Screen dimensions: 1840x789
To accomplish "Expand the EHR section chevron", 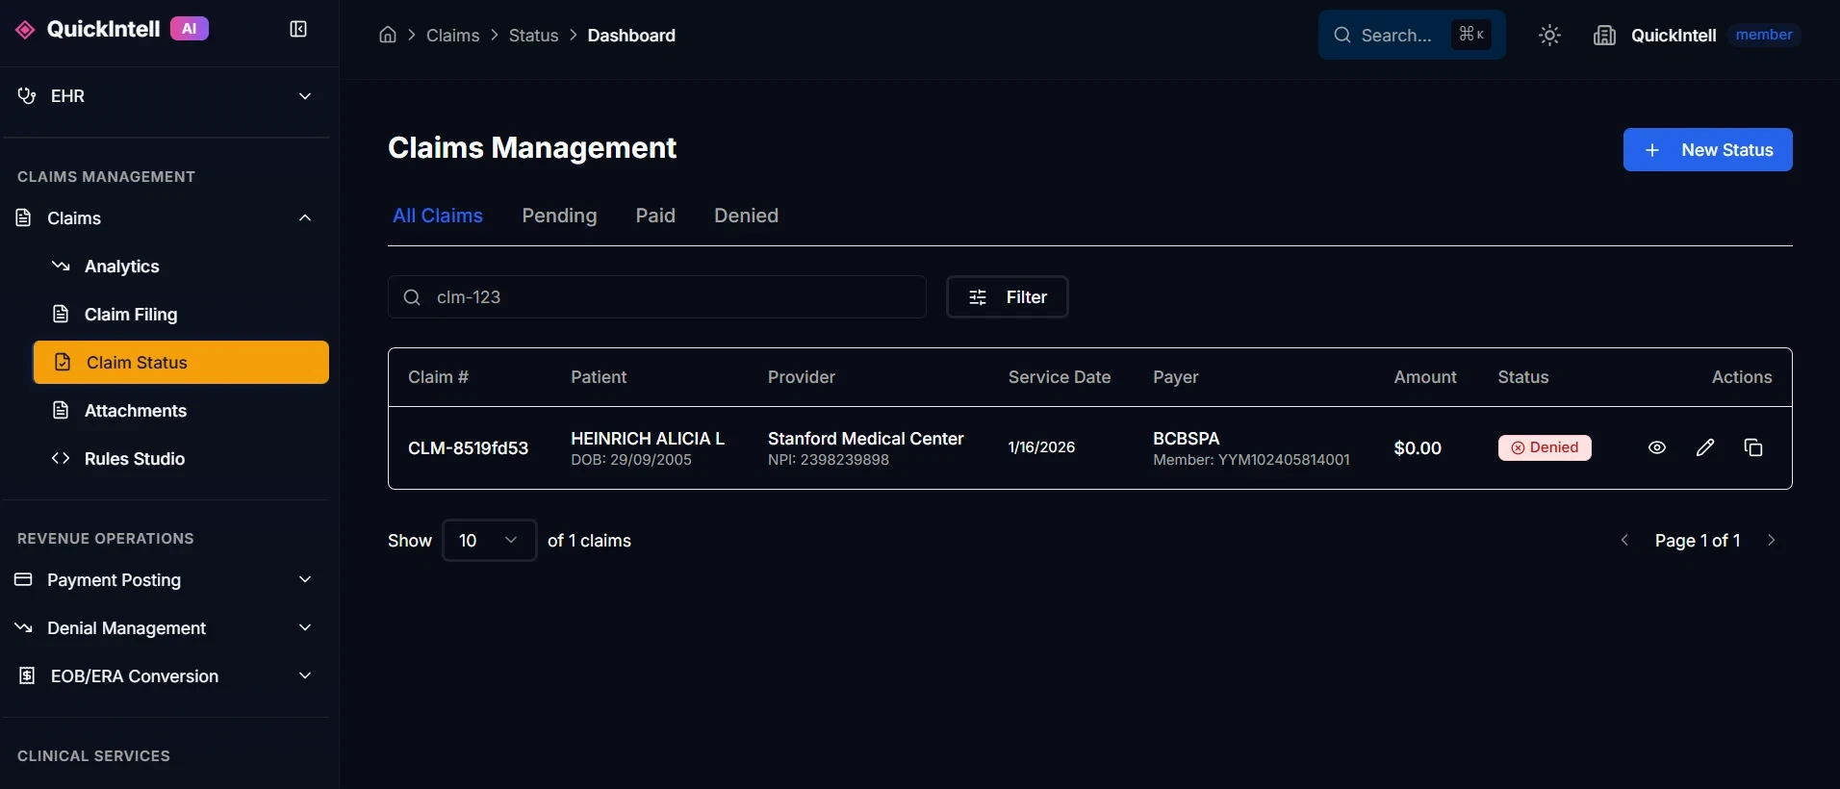I will (x=305, y=96).
